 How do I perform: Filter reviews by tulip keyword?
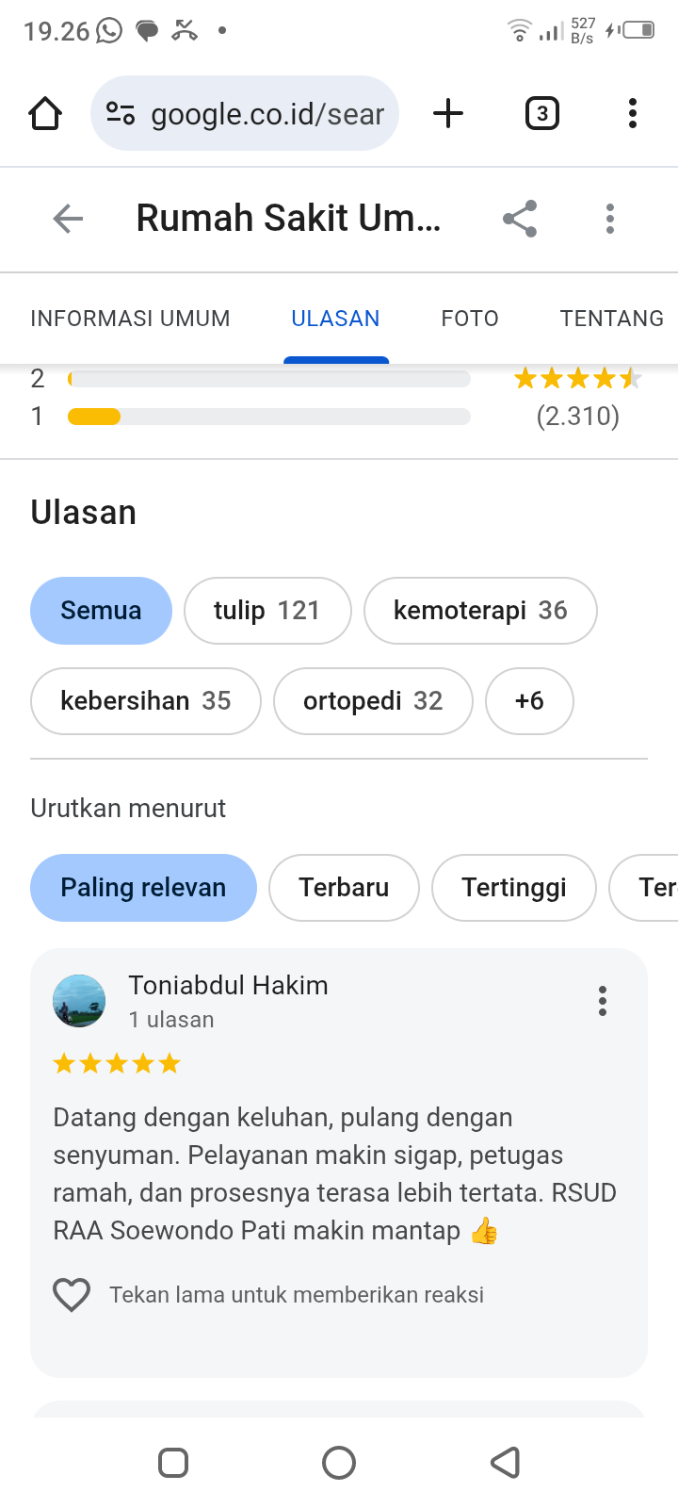pyautogui.click(x=267, y=611)
